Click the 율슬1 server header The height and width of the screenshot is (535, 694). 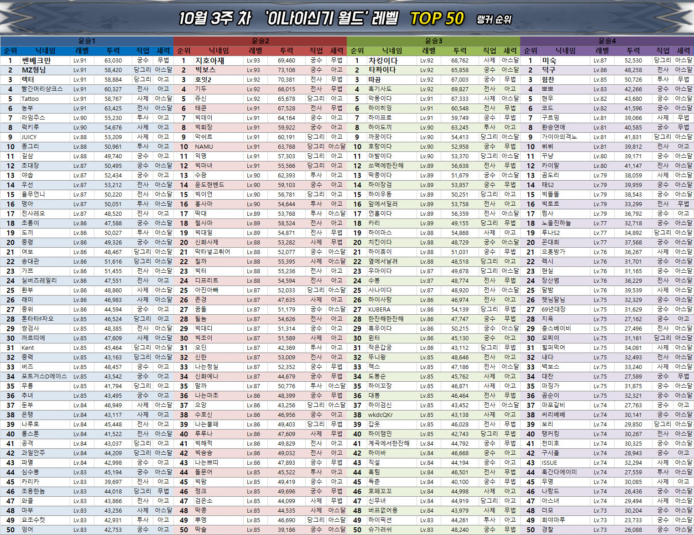point(87,41)
